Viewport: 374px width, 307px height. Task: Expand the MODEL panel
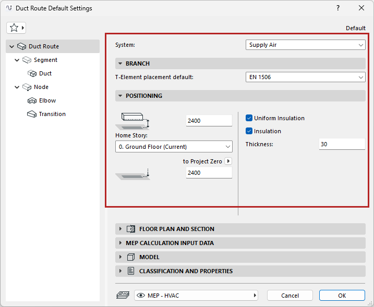coord(120,257)
